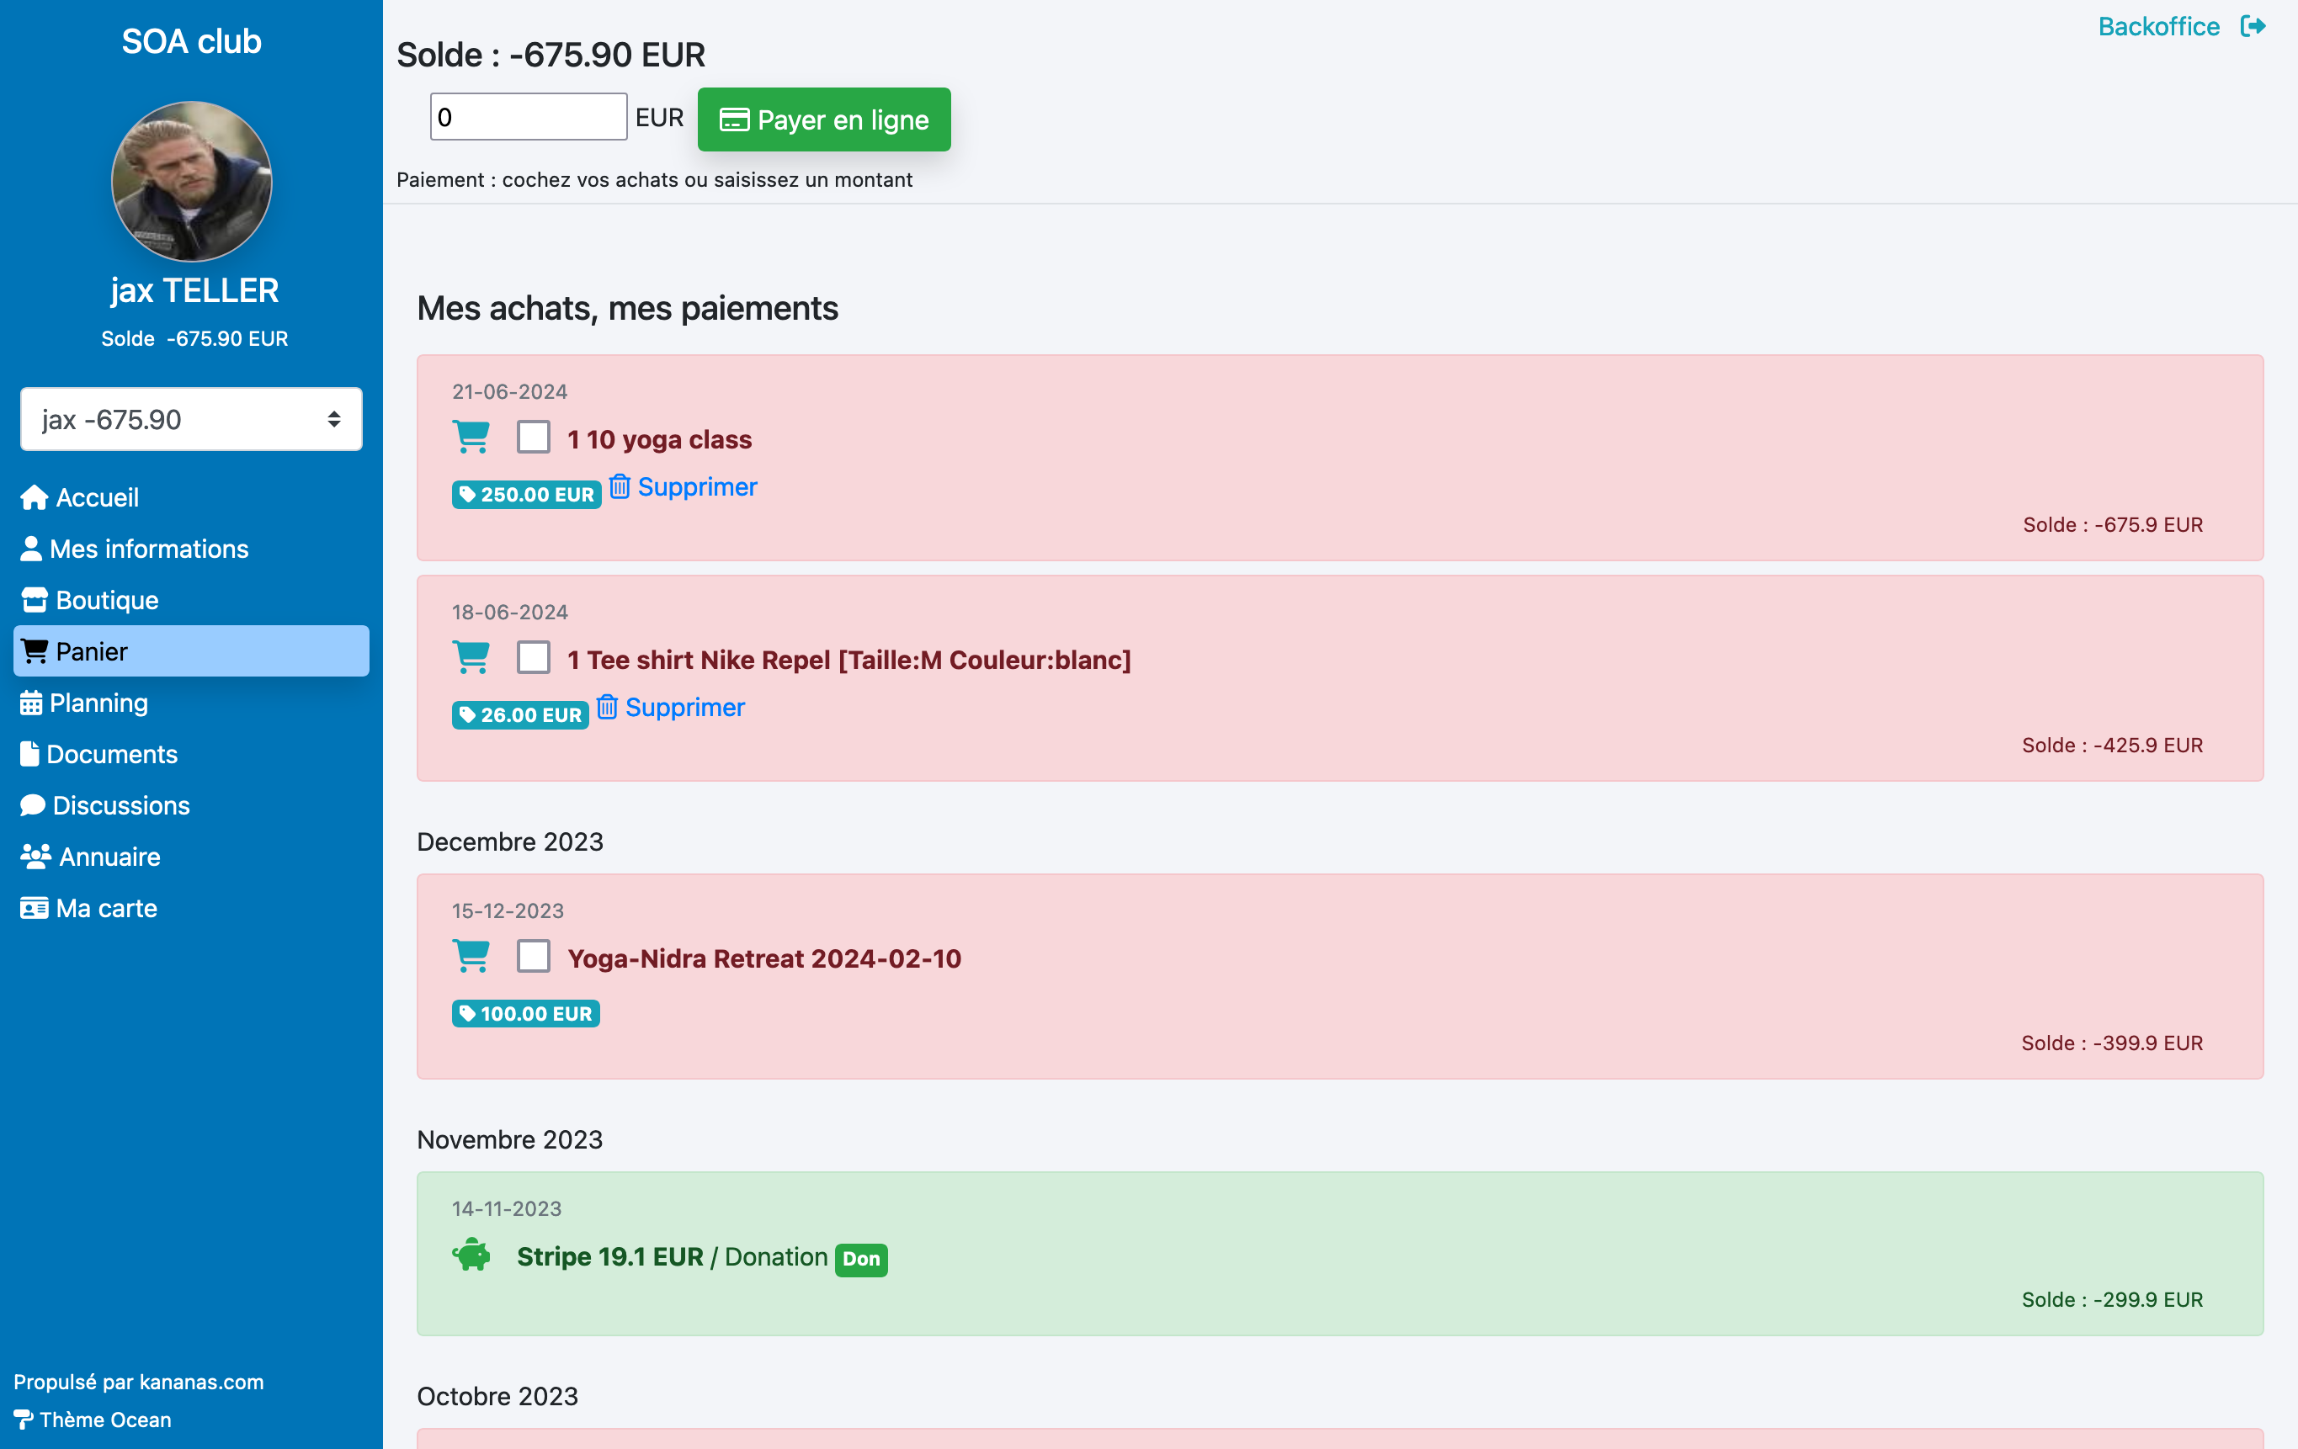Image resolution: width=2298 pixels, height=1449 pixels.
Task: Click the date 21-06-2024
Action: 509,392
